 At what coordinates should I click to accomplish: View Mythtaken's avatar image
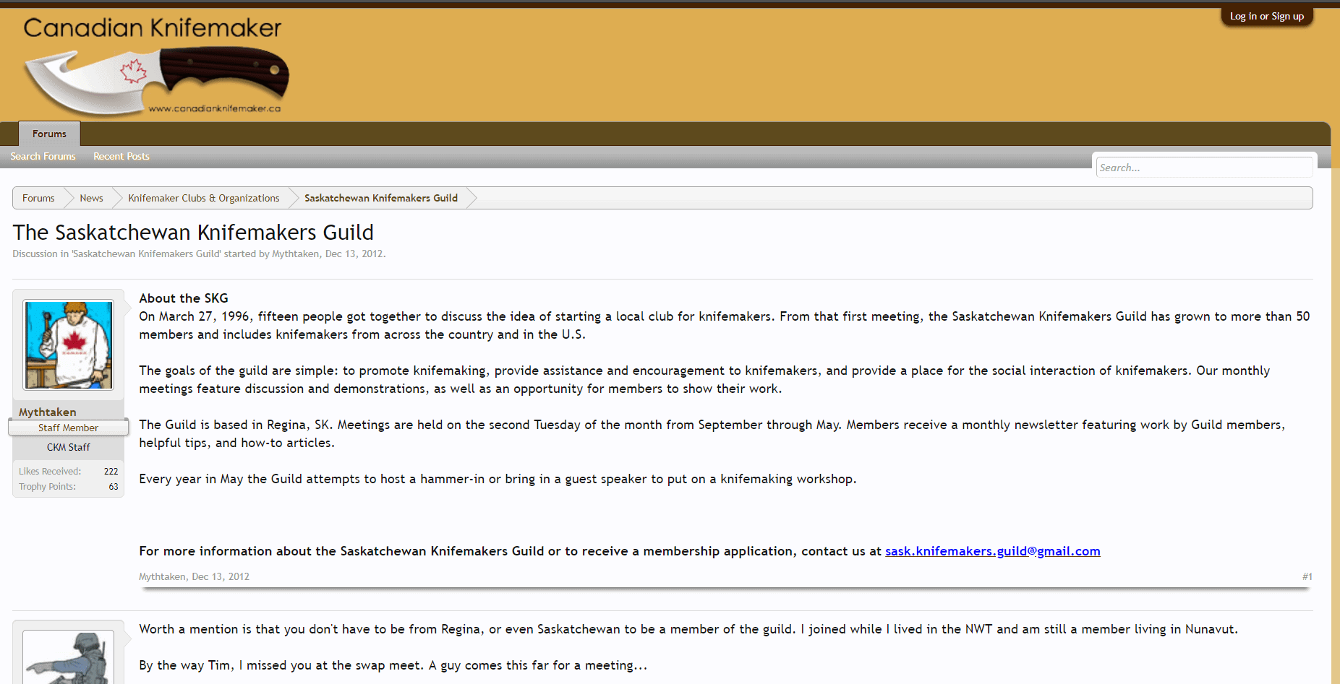pos(69,345)
